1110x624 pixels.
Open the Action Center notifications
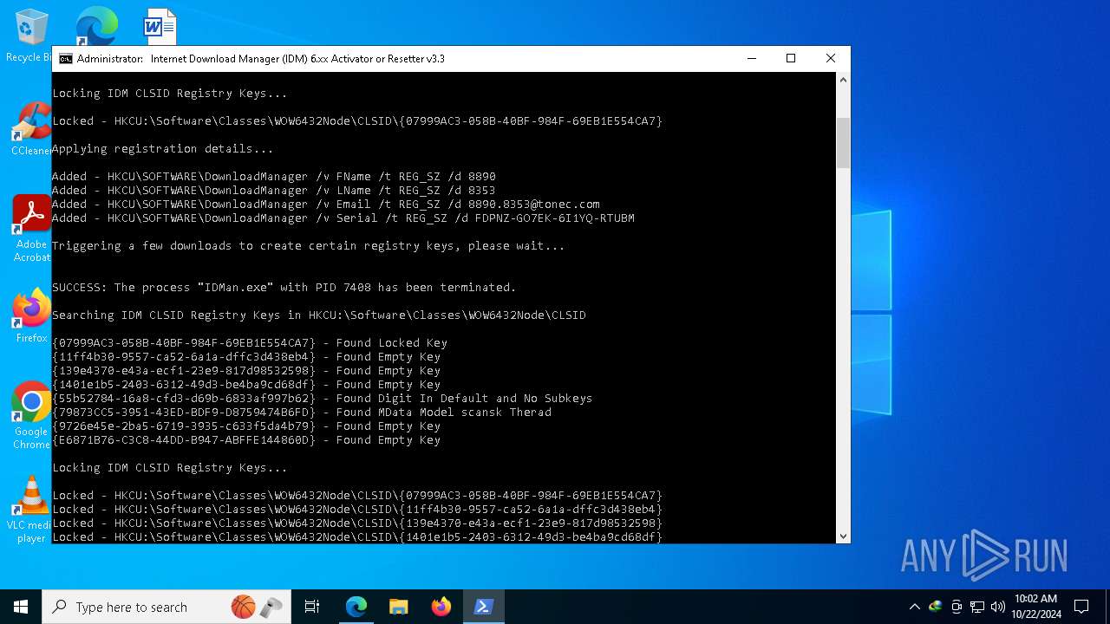tap(1081, 607)
